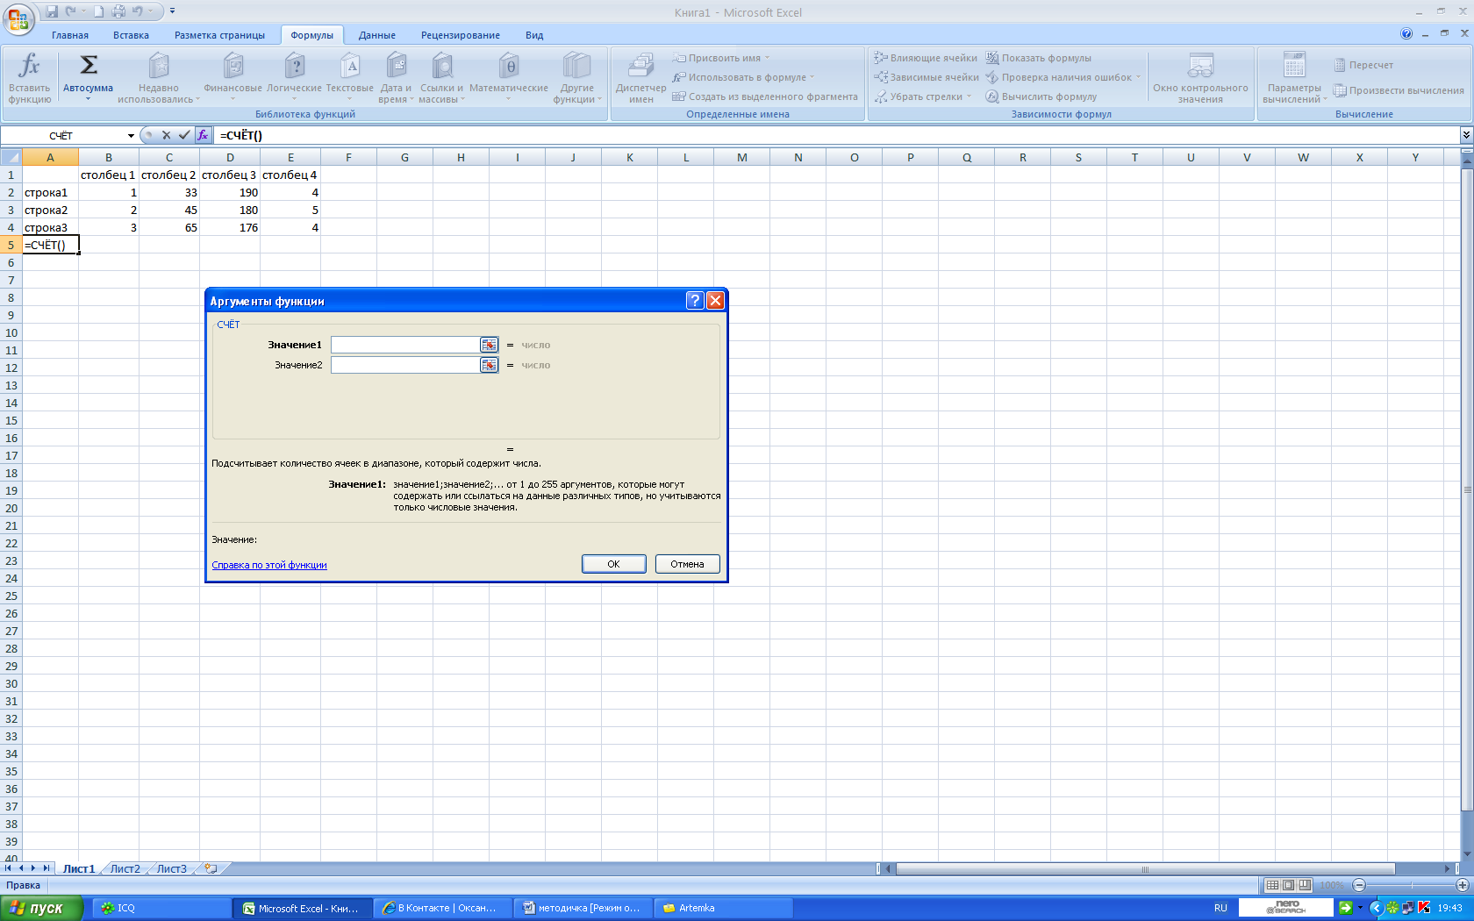Click the Excel Help icon in the ribbon
This screenshot has width=1474, height=921.
point(1406,34)
